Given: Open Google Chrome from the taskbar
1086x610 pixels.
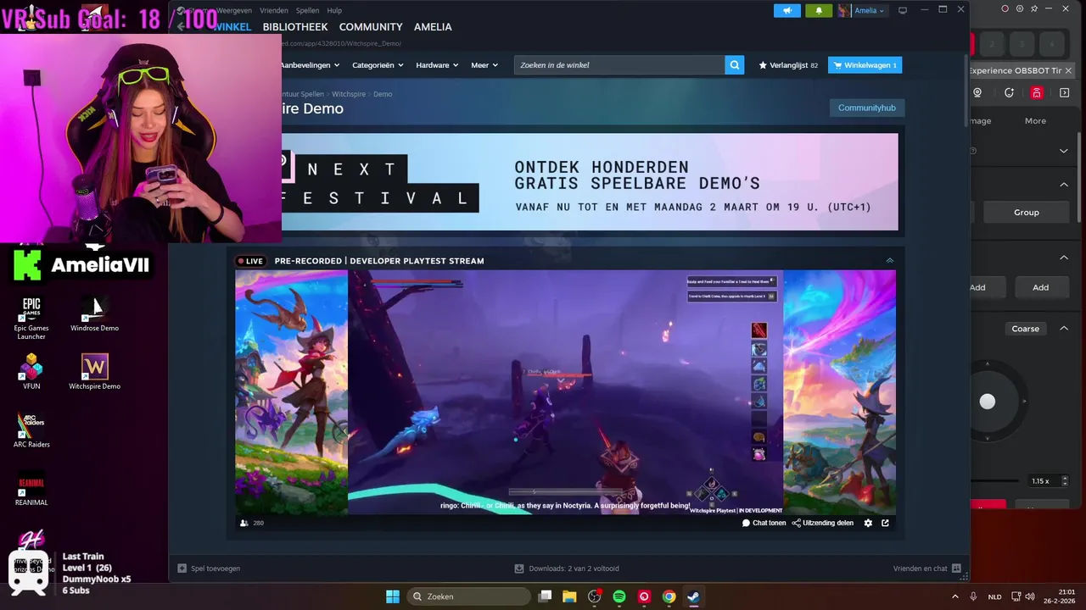Looking at the screenshot, I should click(x=669, y=596).
